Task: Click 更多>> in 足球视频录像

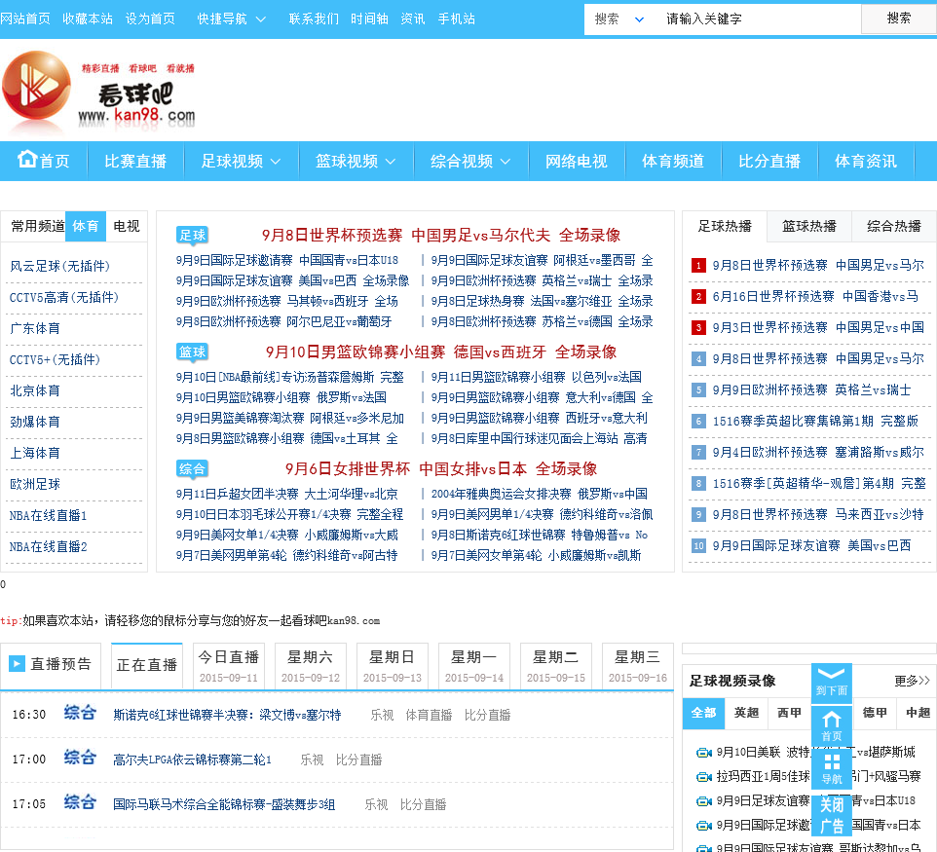Action: 912,681
